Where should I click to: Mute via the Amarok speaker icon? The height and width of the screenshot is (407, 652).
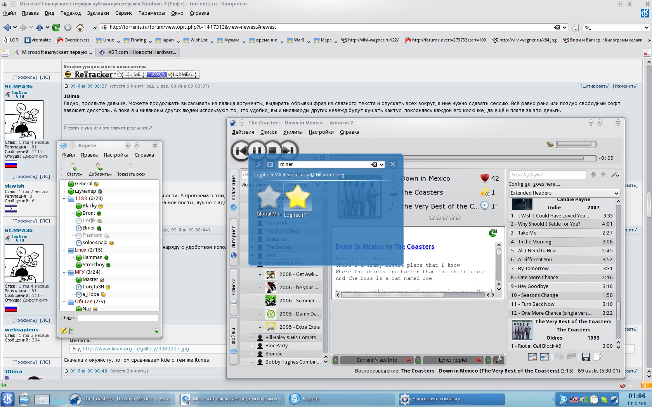coord(550,145)
